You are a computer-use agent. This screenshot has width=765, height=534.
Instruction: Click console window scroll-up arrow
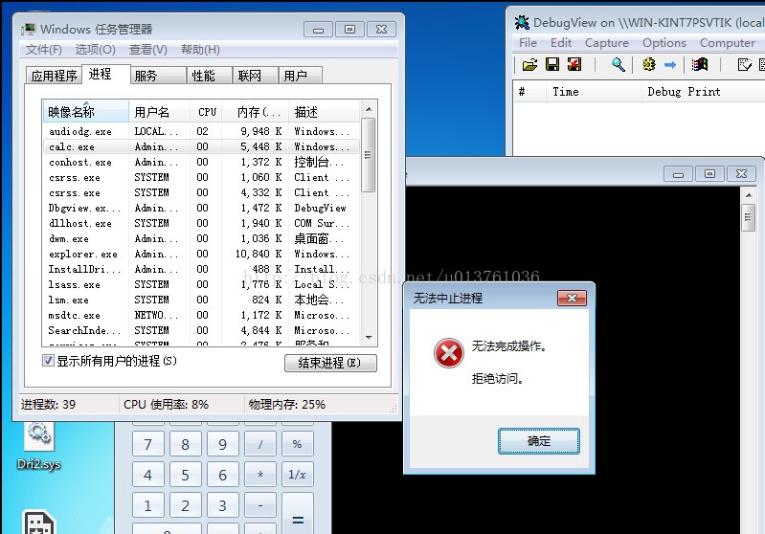point(749,195)
